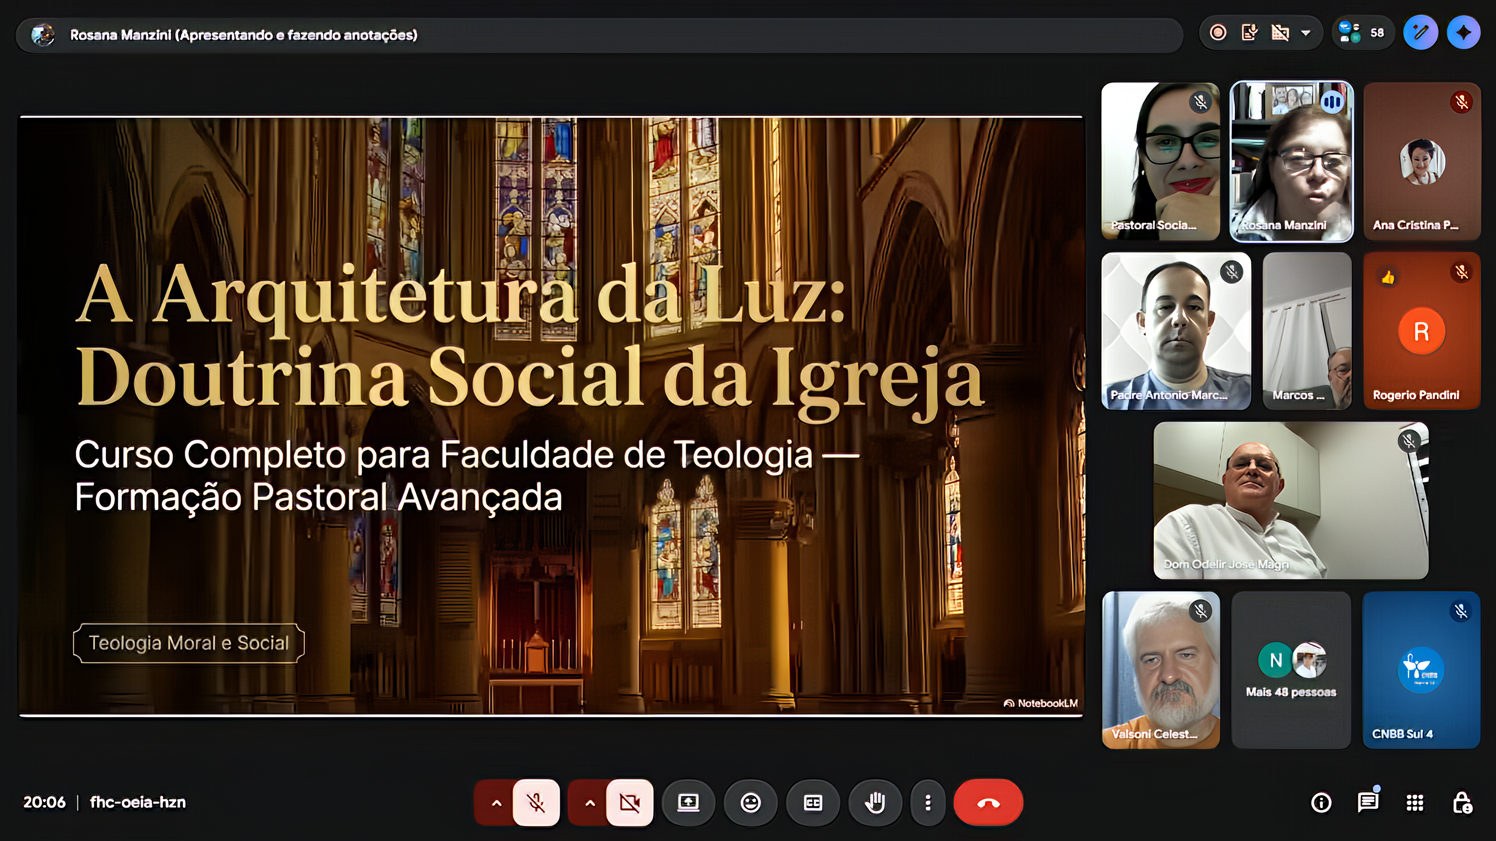Screen dimensions: 1496x841
Task: Open the emoji reactions button
Action: 750,803
